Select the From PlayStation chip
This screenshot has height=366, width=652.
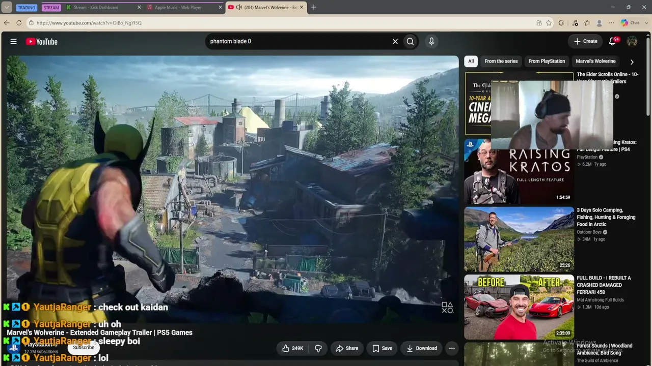click(547, 61)
